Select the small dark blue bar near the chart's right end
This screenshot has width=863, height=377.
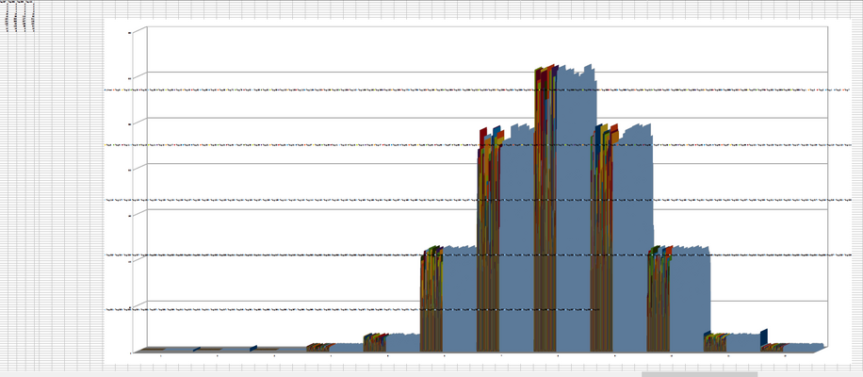(x=764, y=338)
